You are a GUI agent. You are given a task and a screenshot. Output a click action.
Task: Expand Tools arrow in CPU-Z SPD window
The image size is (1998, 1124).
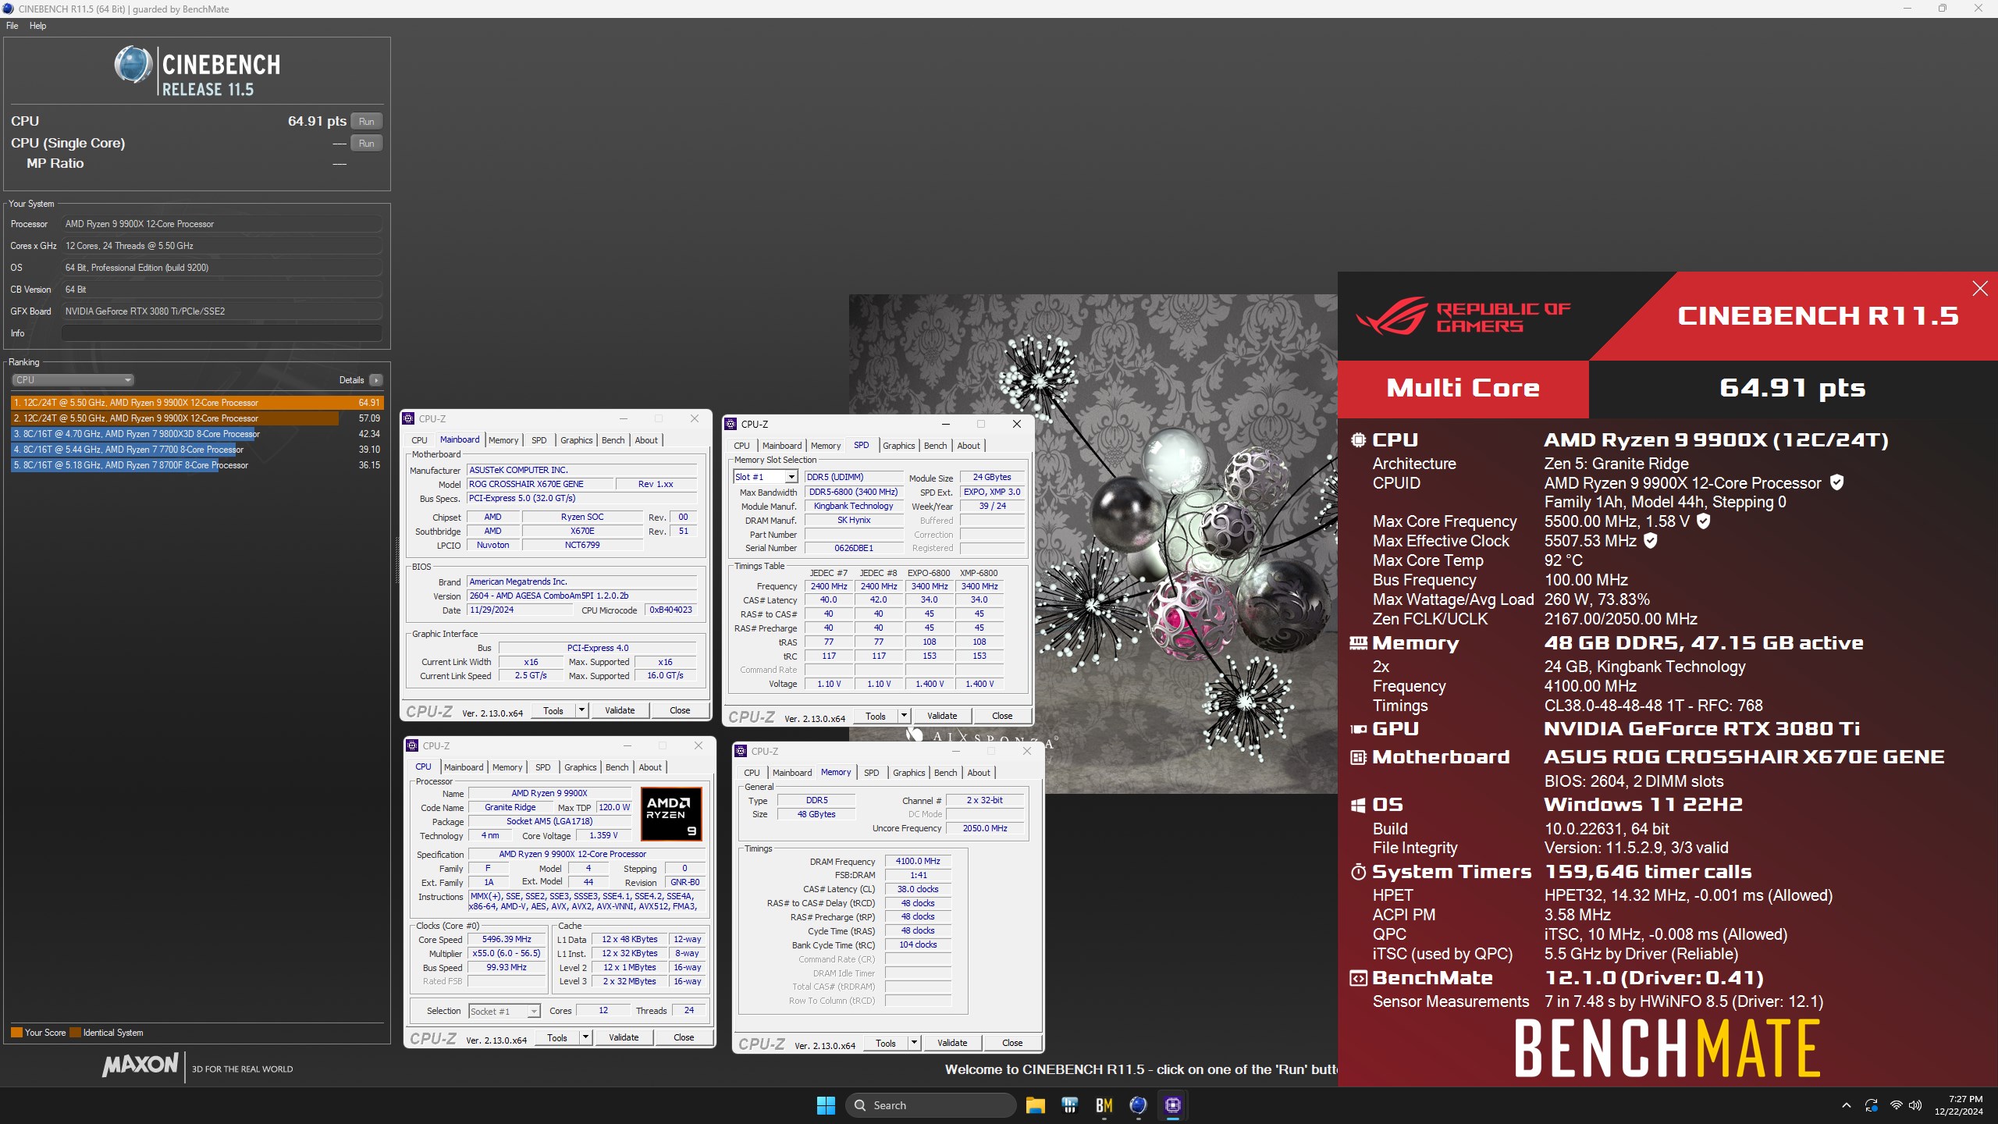(x=904, y=716)
